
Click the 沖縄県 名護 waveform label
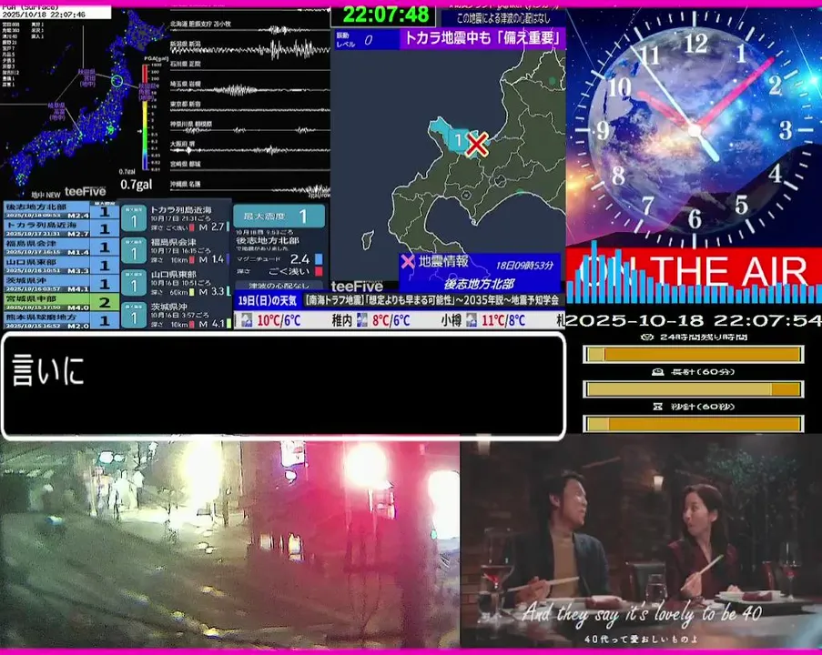point(186,185)
